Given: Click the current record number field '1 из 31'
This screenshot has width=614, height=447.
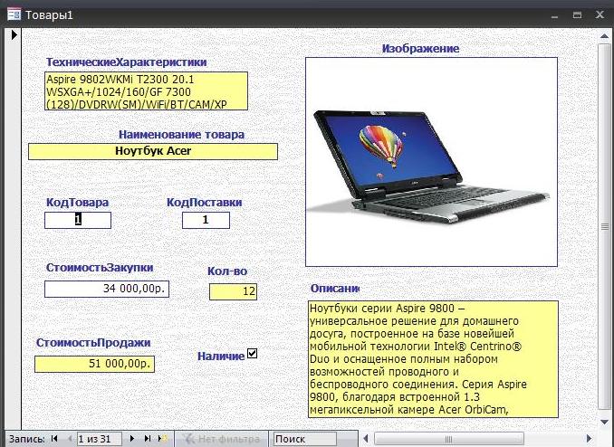Looking at the screenshot, I should pyautogui.click(x=100, y=439).
